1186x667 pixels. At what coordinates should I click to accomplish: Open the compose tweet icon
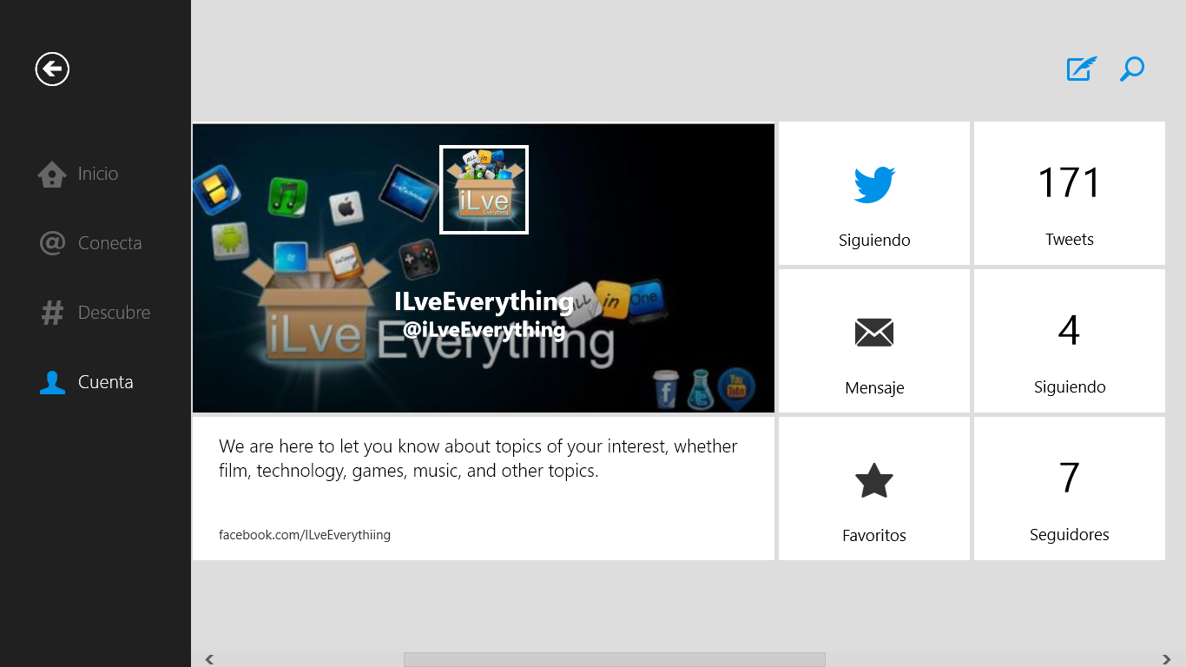click(1081, 69)
